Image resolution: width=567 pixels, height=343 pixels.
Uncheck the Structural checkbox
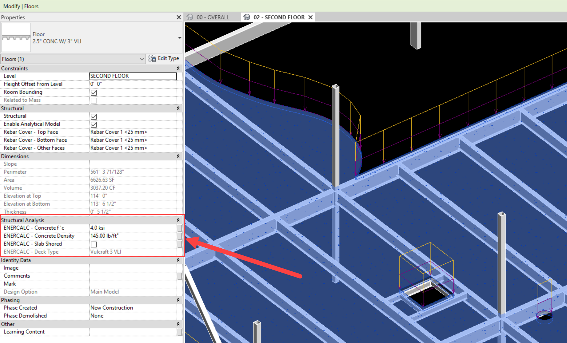94,116
